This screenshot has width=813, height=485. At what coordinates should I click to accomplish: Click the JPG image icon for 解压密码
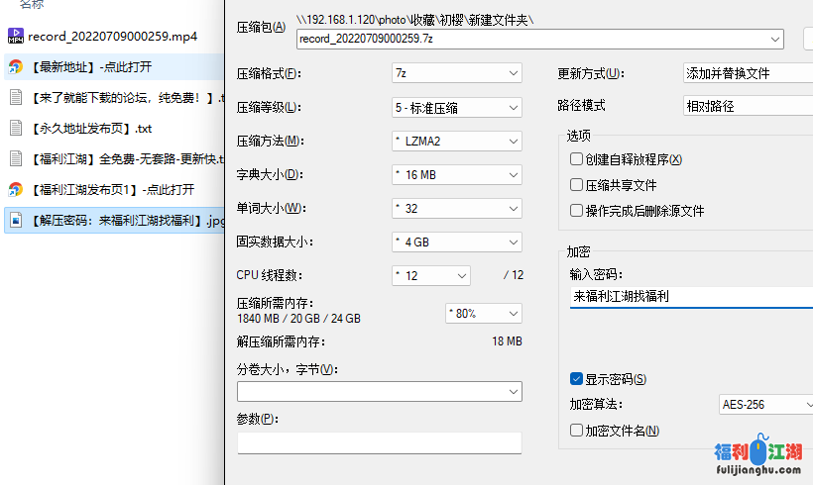click(16, 220)
